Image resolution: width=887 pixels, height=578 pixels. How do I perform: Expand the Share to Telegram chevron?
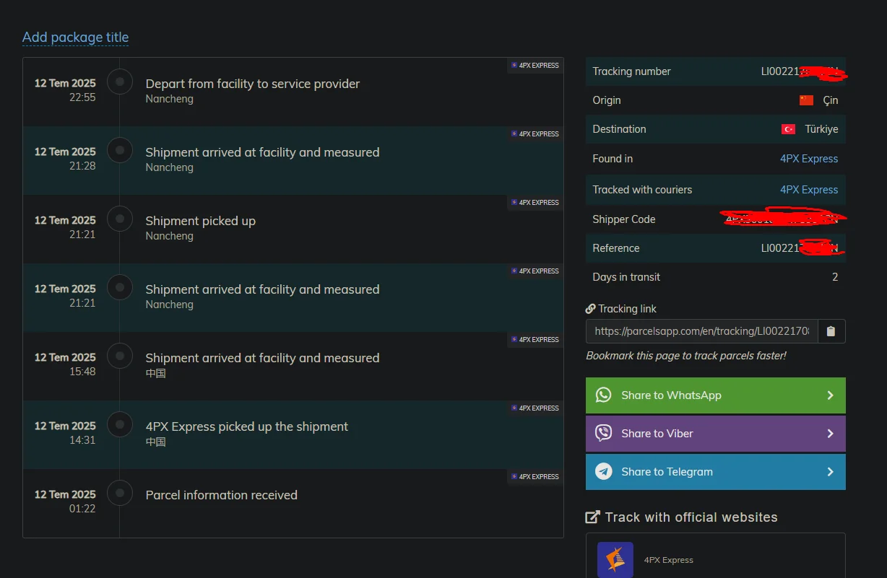tap(830, 472)
